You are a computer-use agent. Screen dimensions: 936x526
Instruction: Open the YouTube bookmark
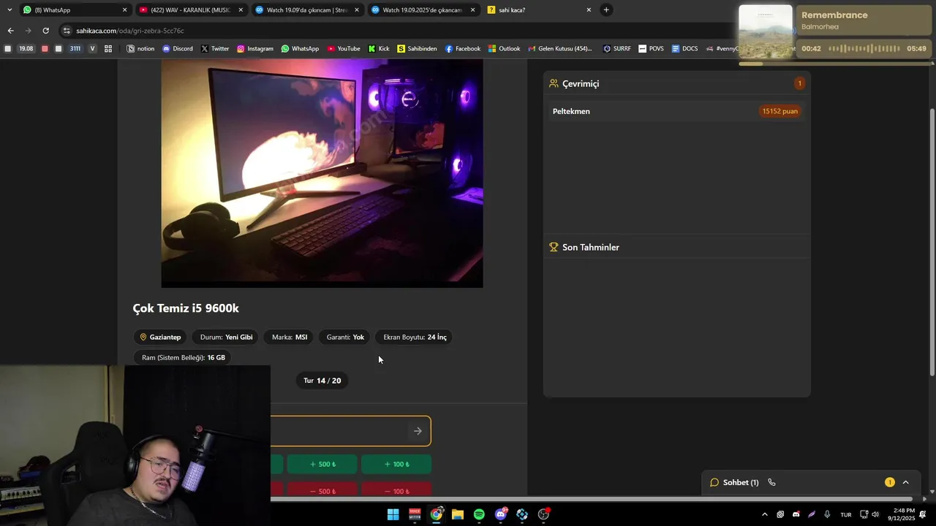click(344, 49)
